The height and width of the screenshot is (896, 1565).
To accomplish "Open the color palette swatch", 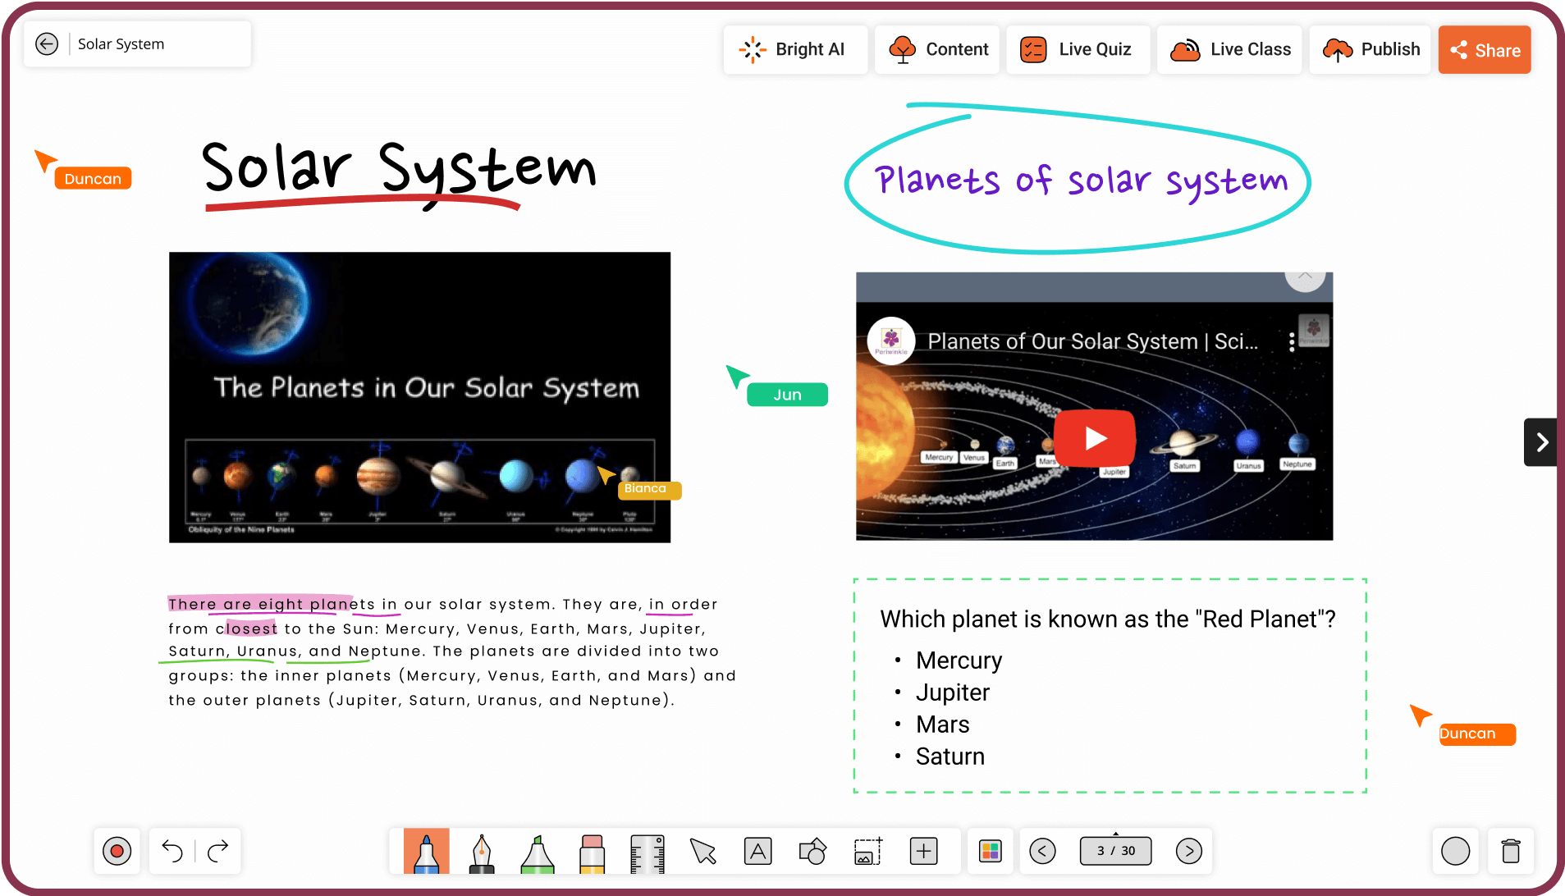I will 991,852.
